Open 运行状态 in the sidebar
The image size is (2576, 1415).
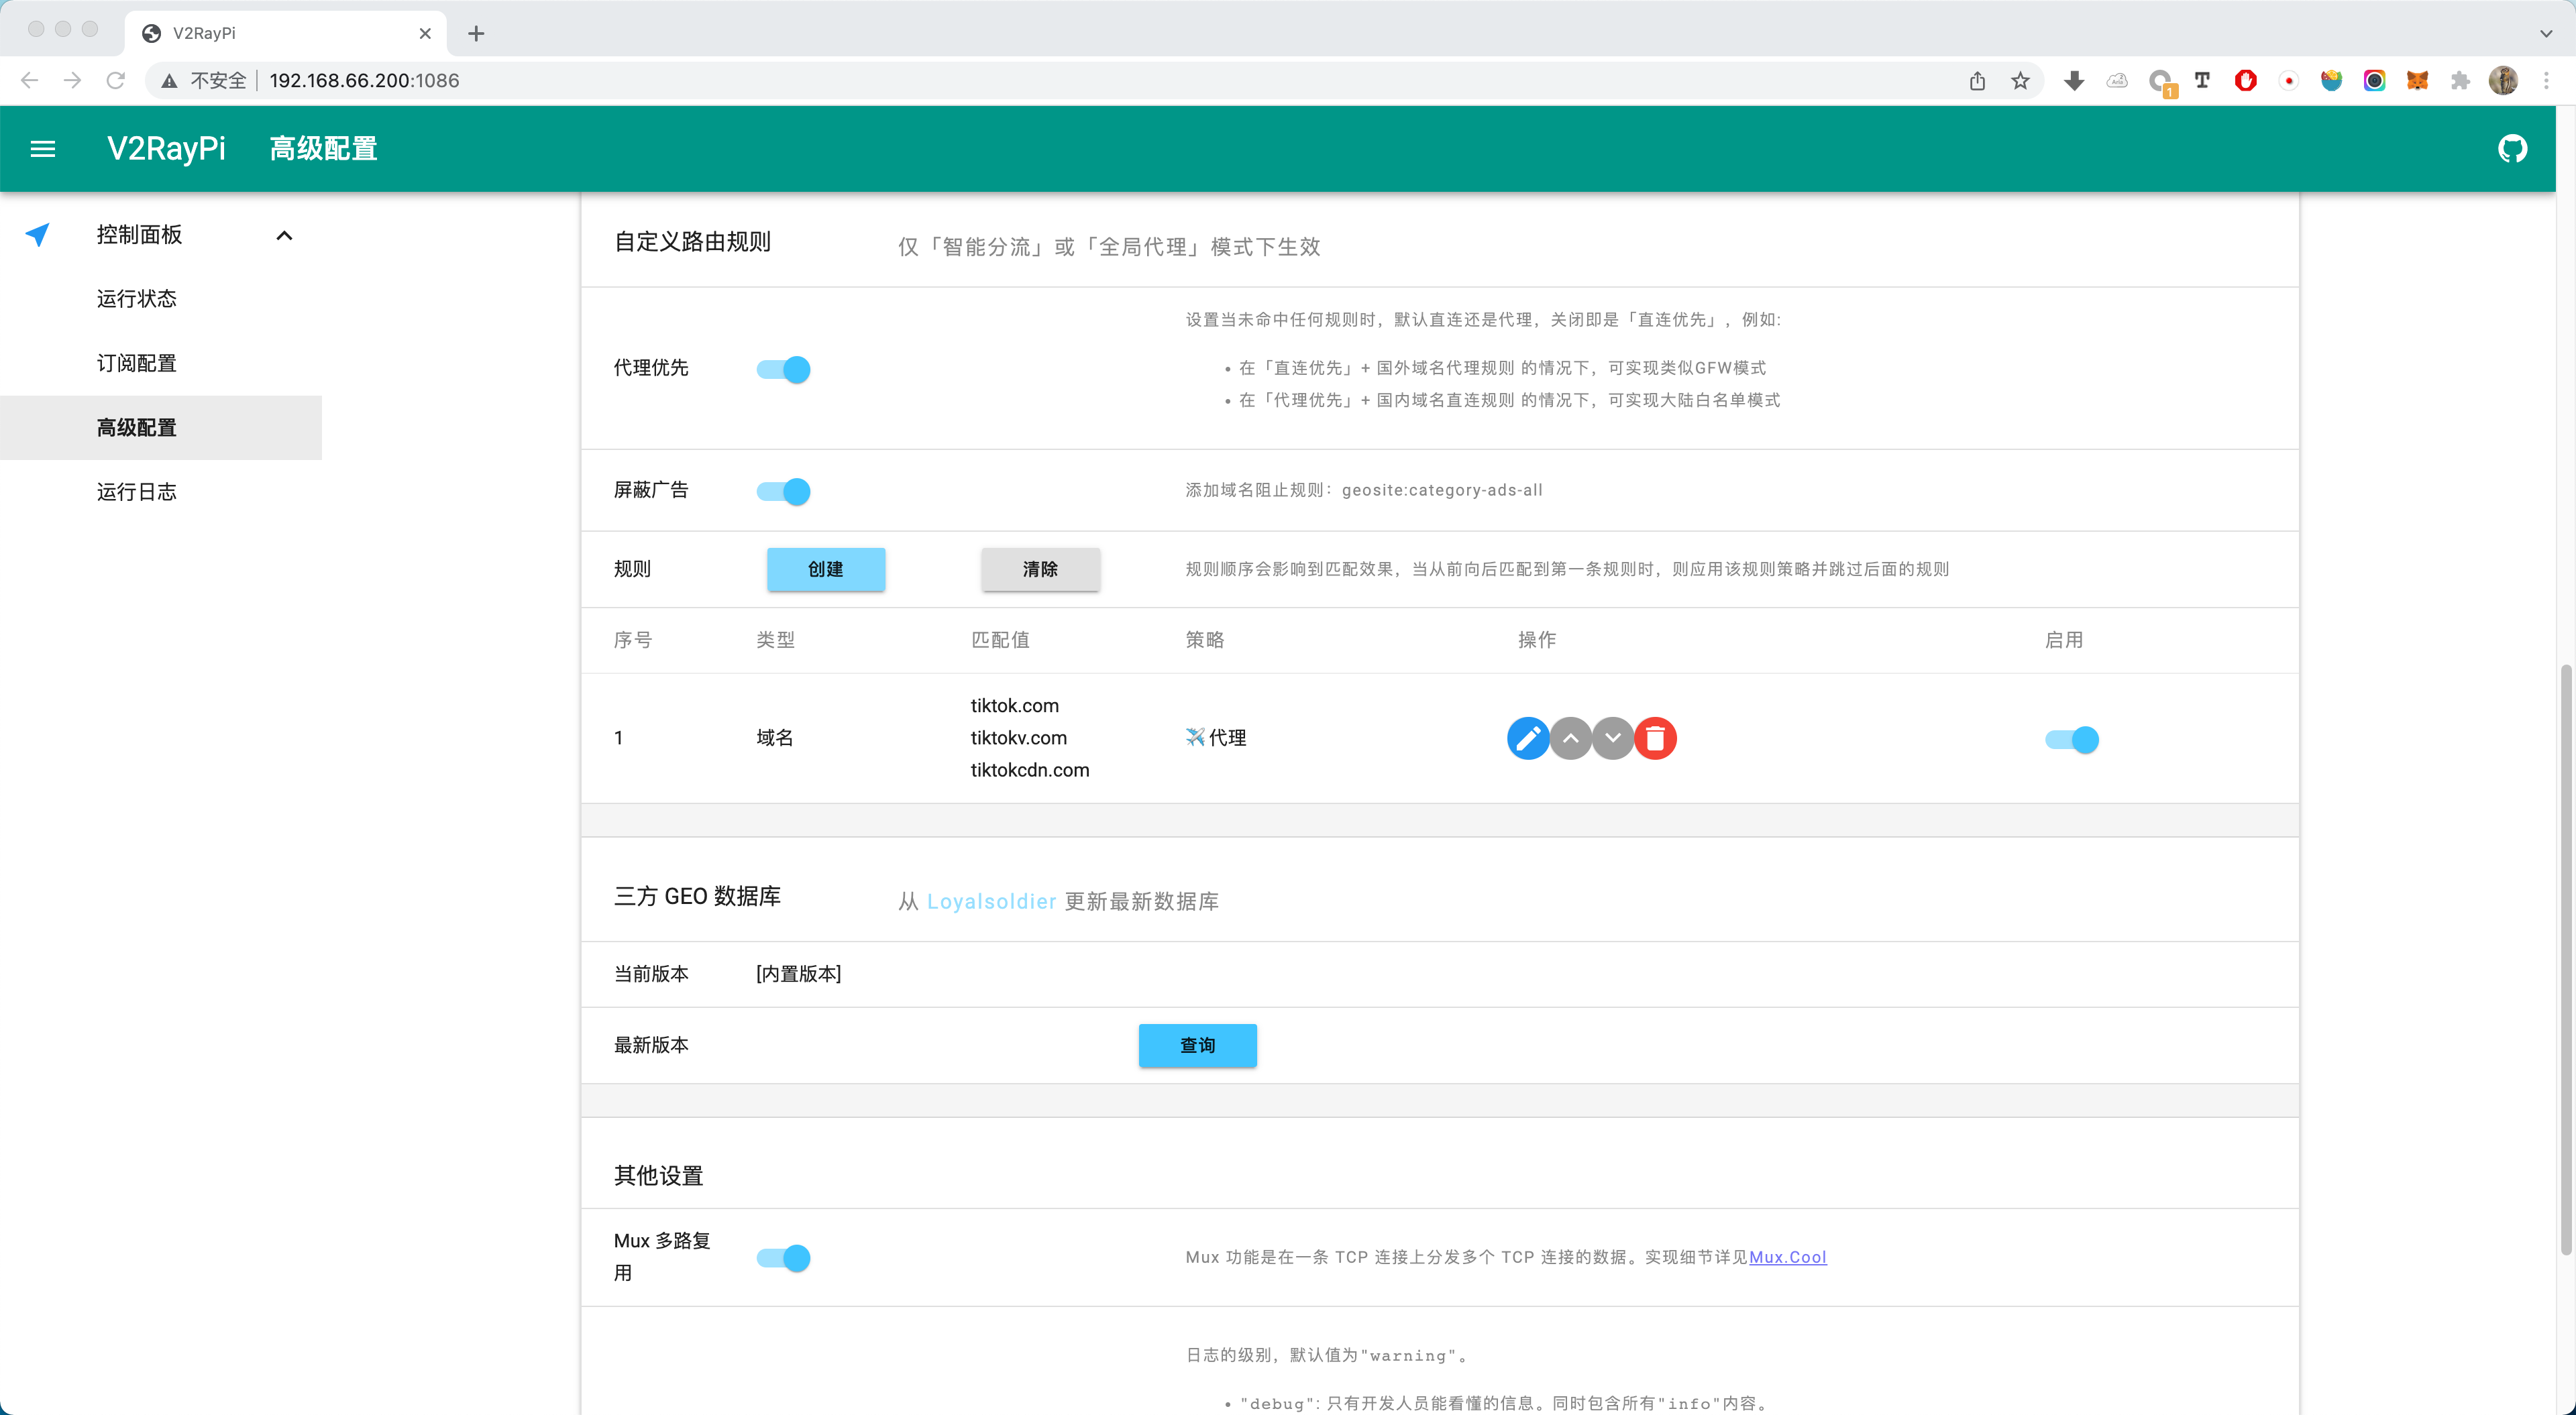point(137,299)
